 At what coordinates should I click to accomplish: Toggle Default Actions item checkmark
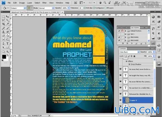click(x=119, y=31)
